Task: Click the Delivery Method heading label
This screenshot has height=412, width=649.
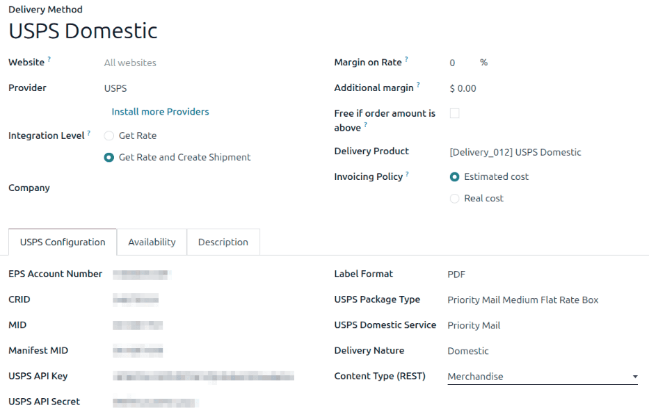Action: 45,10
